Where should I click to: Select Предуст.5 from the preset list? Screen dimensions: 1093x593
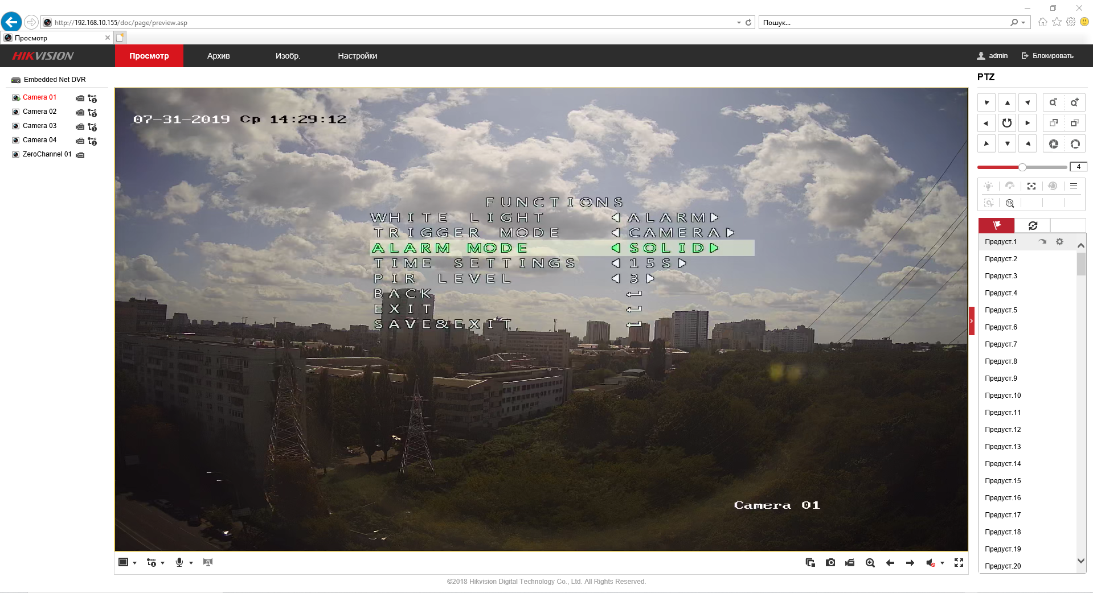click(1001, 310)
